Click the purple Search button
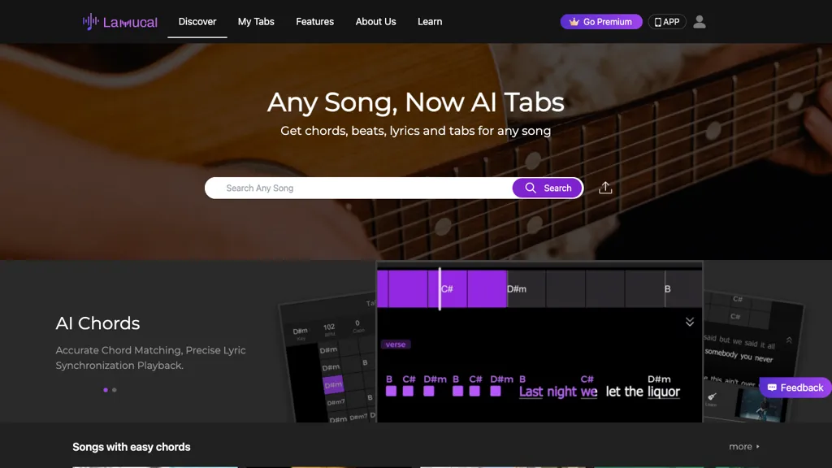832x468 pixels. [x=547, y=188]
